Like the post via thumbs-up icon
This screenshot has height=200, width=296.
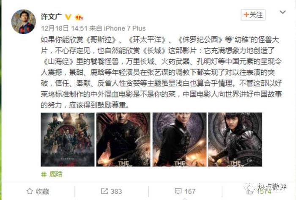pyautogui.click(x=250, y=192)
